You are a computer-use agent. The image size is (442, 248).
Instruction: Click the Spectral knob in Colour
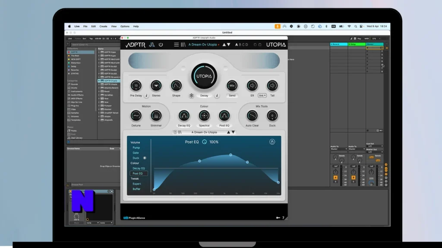[204, 115]
